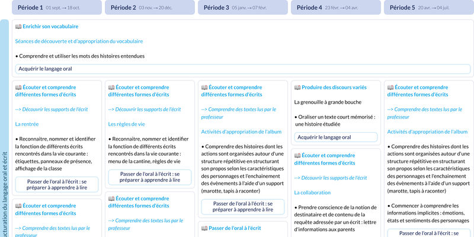Open the Passer de l'oral à l'écrit card title
Screen dimensions: 474x237
point(235,228)
